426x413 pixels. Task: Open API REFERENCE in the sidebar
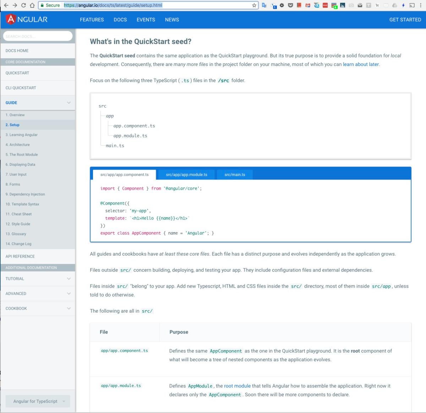[38, 257]
